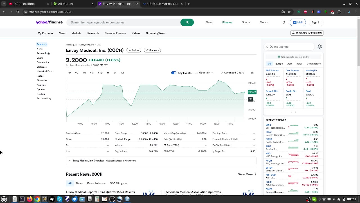Click the Sign in button
This screenshot has height=203, width=360.
coord(316,22)
